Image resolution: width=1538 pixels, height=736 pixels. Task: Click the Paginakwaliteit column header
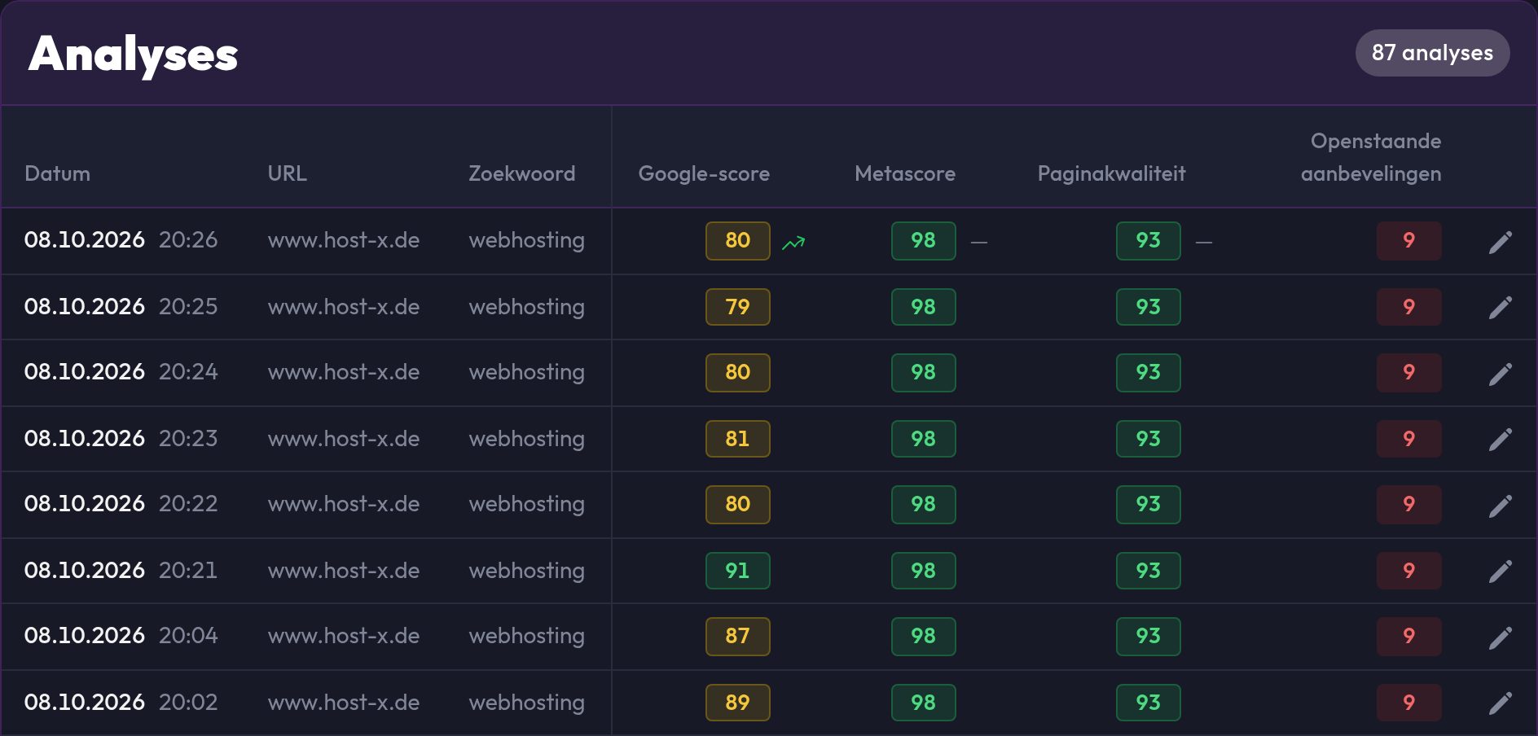tap(1111, 173)
